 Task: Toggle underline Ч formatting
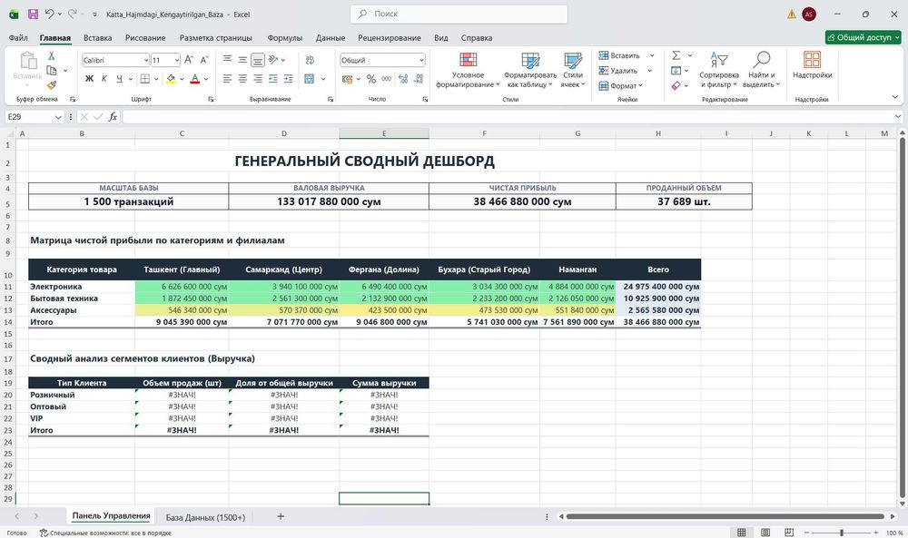119,79
